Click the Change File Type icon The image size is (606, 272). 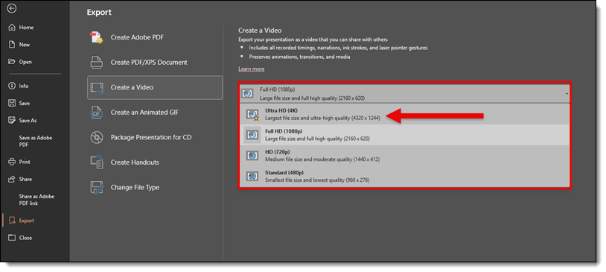point(96,187)
